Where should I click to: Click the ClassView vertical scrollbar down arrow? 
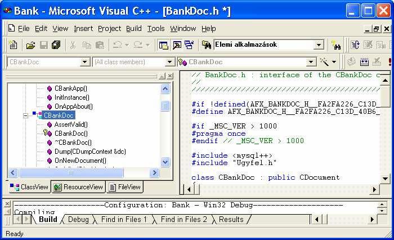point(165,162)
